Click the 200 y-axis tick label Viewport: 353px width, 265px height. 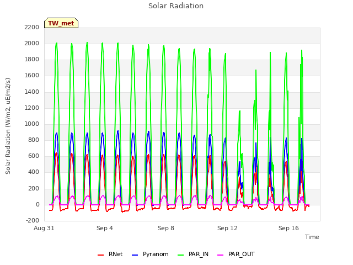pos(34,188)
